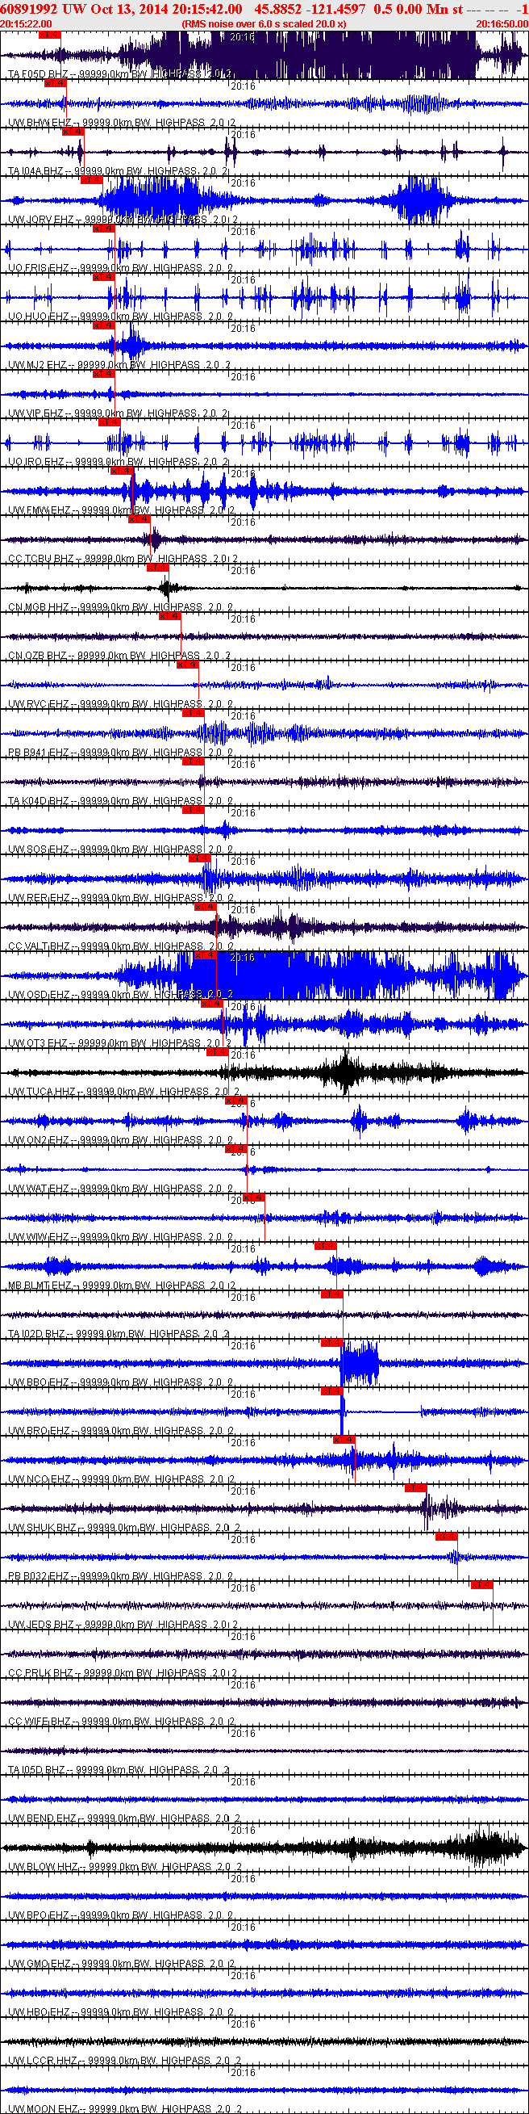Select the red pick flag on UW JEDS trace
Image resolution: width=529 pixels, height=2114 pixels.
tap(481, 1584)
